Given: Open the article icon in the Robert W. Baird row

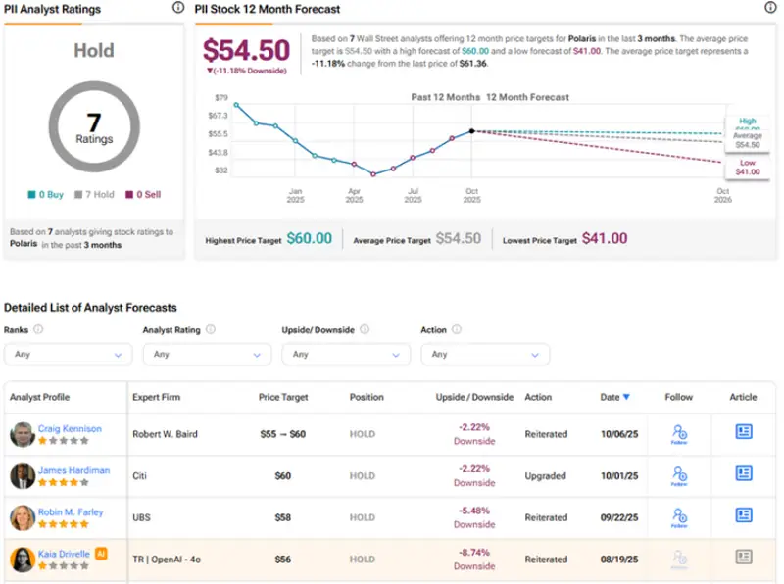Looking at the screenshot, I should [x=742, y=432].
